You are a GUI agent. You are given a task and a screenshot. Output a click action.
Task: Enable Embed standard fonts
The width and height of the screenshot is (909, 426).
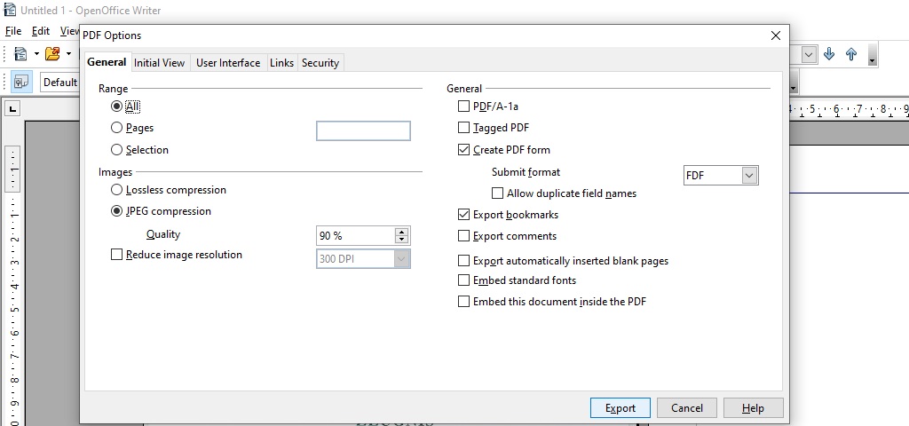pos(463,280)
